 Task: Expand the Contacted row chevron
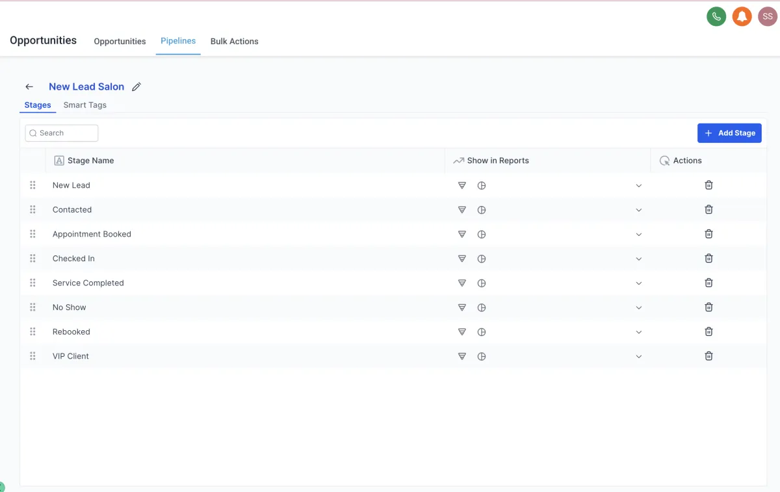[x=638, y=210]
